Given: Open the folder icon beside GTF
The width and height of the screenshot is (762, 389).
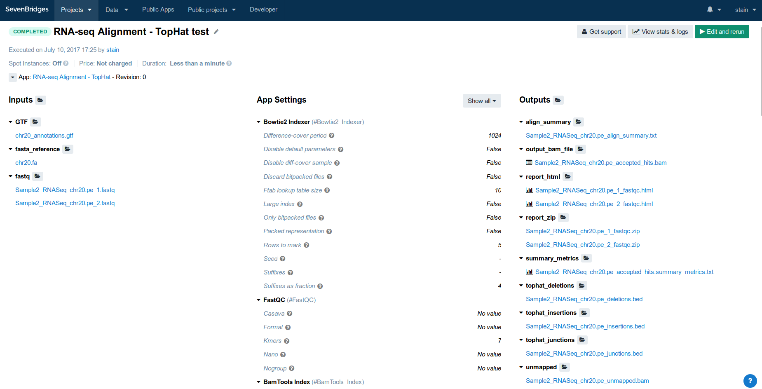Looking at the screenshot, I should click(35, 122).
